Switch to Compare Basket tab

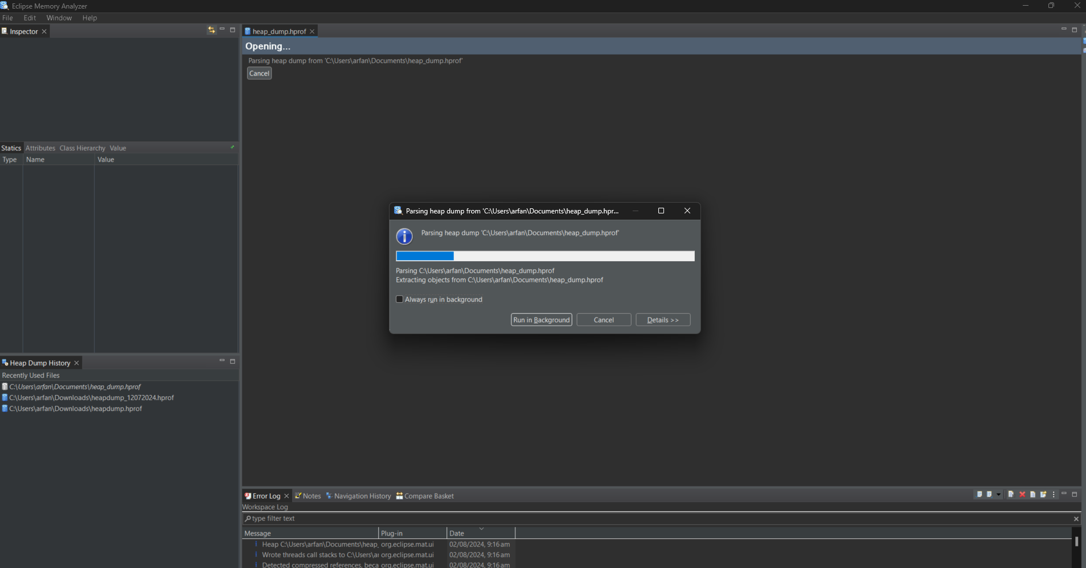click(425, 496)
